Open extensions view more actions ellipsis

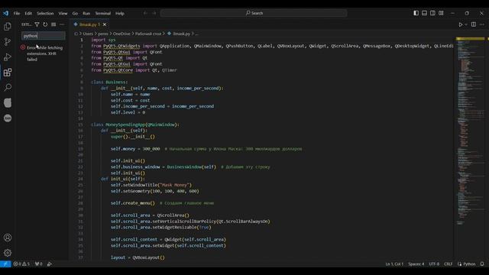(62, 24)
